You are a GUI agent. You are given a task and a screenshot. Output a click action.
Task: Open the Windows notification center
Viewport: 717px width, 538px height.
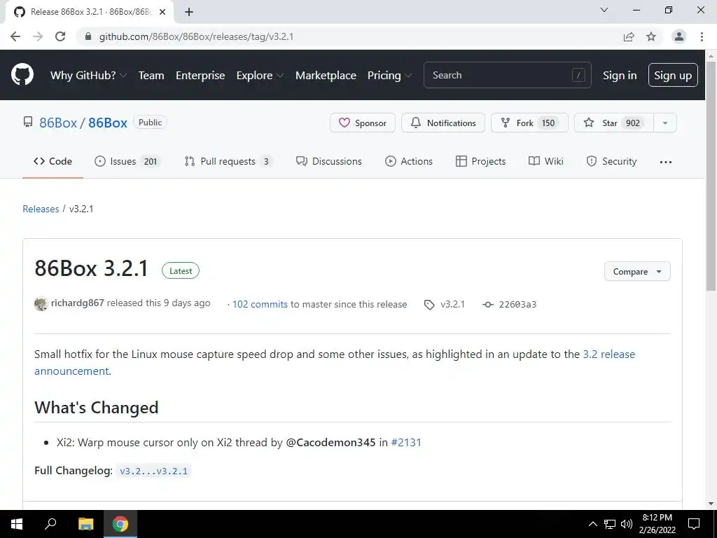(x=694, y=524)
